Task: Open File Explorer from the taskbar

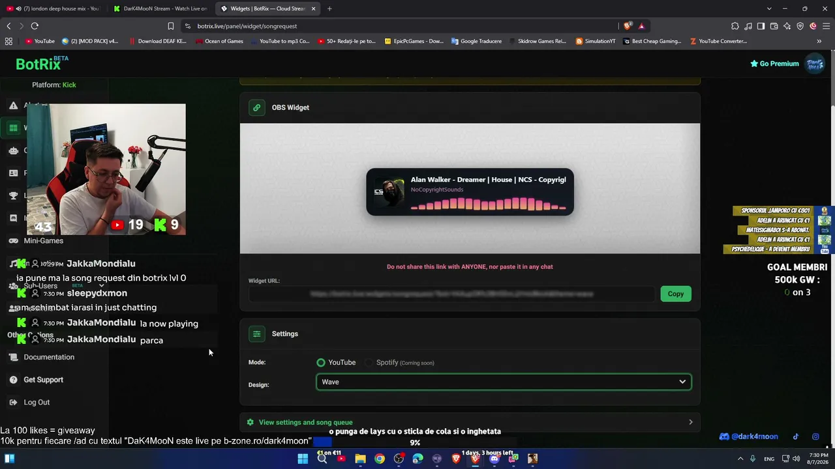Action: 360,459
